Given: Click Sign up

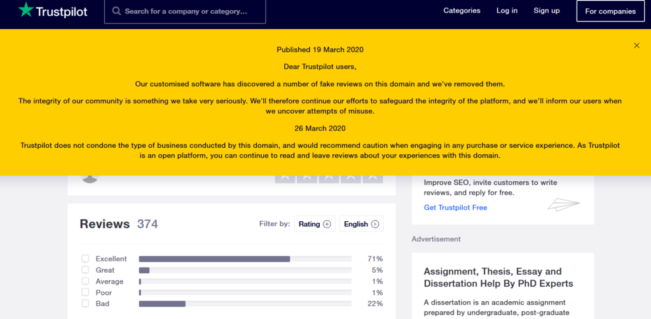Looking at the screenshot, I should pos(546,11).
